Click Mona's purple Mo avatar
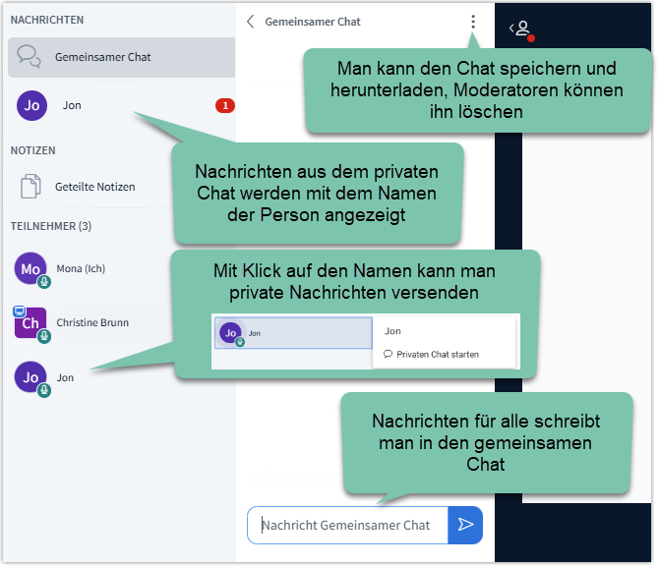Image resolution: width=659 pixels, height=566 pixels. (x=31, y=269)
